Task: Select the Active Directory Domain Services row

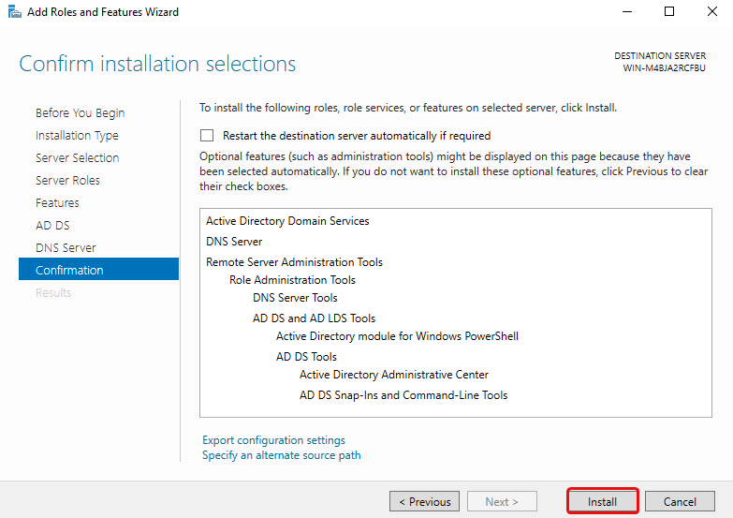Action: click(287, 221)
